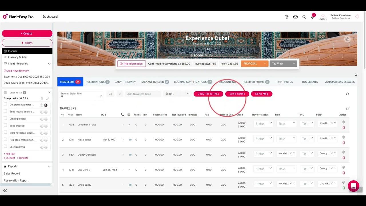366x206 pixels.
Task: Switch to the Package Builder tab
Action: coord(155,82)
